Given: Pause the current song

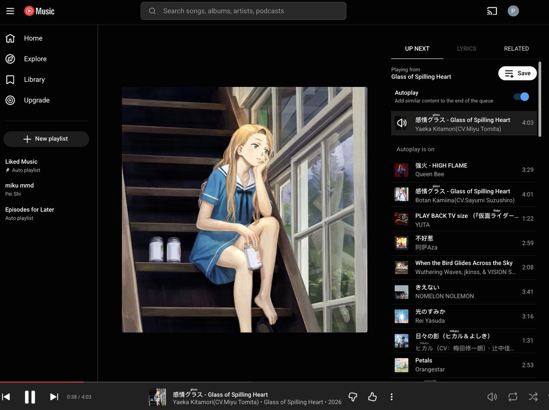Looking at the screenshot, I should coord(30,397).
